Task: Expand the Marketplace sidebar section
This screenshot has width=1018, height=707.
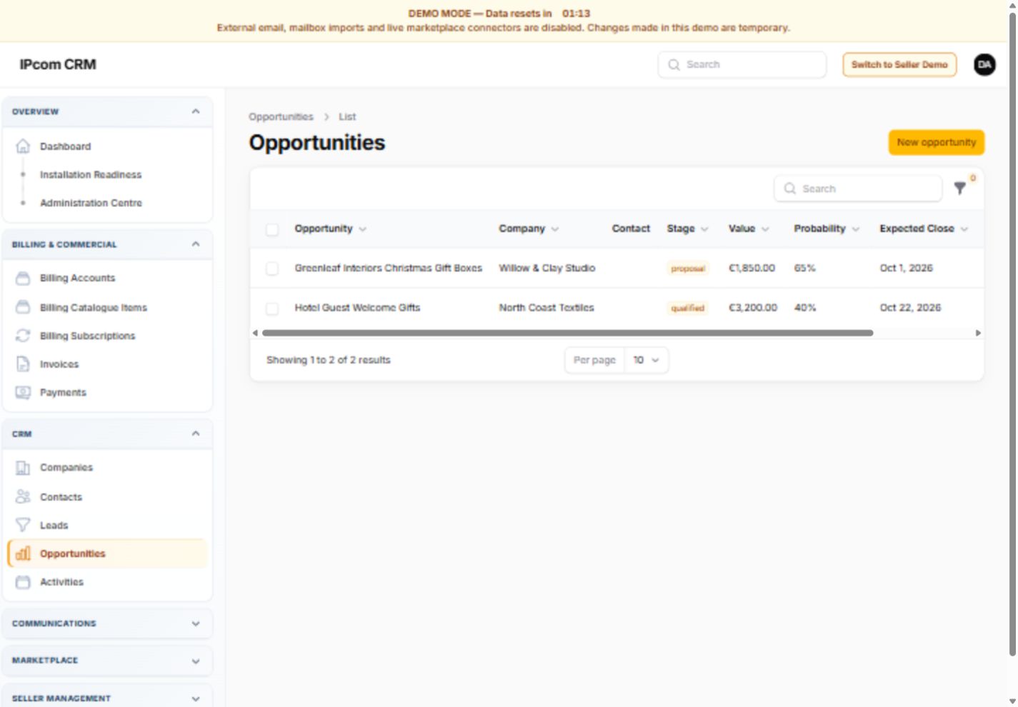Action: [196, 661]
